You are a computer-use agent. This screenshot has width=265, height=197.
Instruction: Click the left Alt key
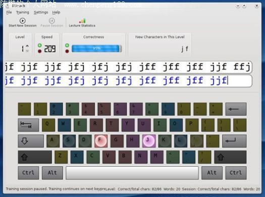[x=52, y=173]
